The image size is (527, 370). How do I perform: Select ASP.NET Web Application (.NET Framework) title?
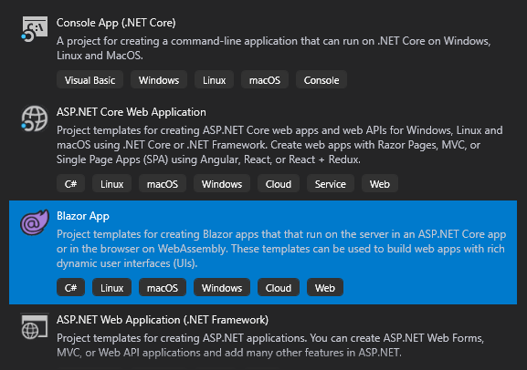pyautogui.click(x=163, y=320)
